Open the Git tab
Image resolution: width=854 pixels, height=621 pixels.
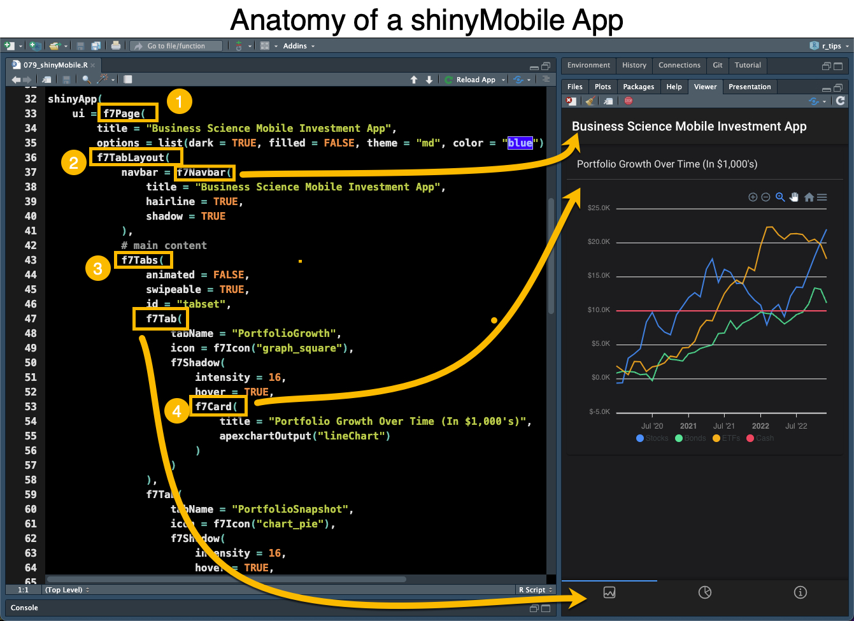click(x=718, y=65)
